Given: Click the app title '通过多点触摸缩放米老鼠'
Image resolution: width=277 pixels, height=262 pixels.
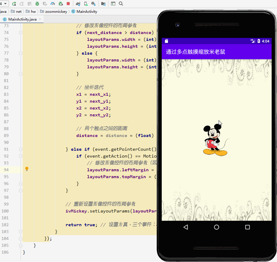Looking at the screenshot, I should click(195, 52).
